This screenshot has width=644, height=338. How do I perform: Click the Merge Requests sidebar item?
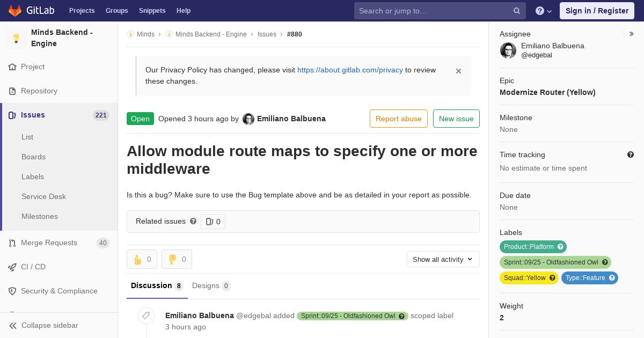[x=59, y=243]
